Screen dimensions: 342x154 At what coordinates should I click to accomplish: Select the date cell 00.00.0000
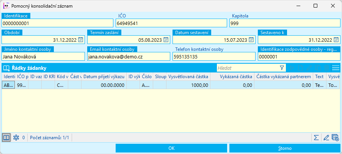click(104, 85)
